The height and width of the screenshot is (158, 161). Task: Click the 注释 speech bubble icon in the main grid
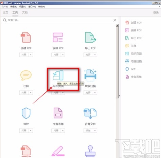(26, 75)
